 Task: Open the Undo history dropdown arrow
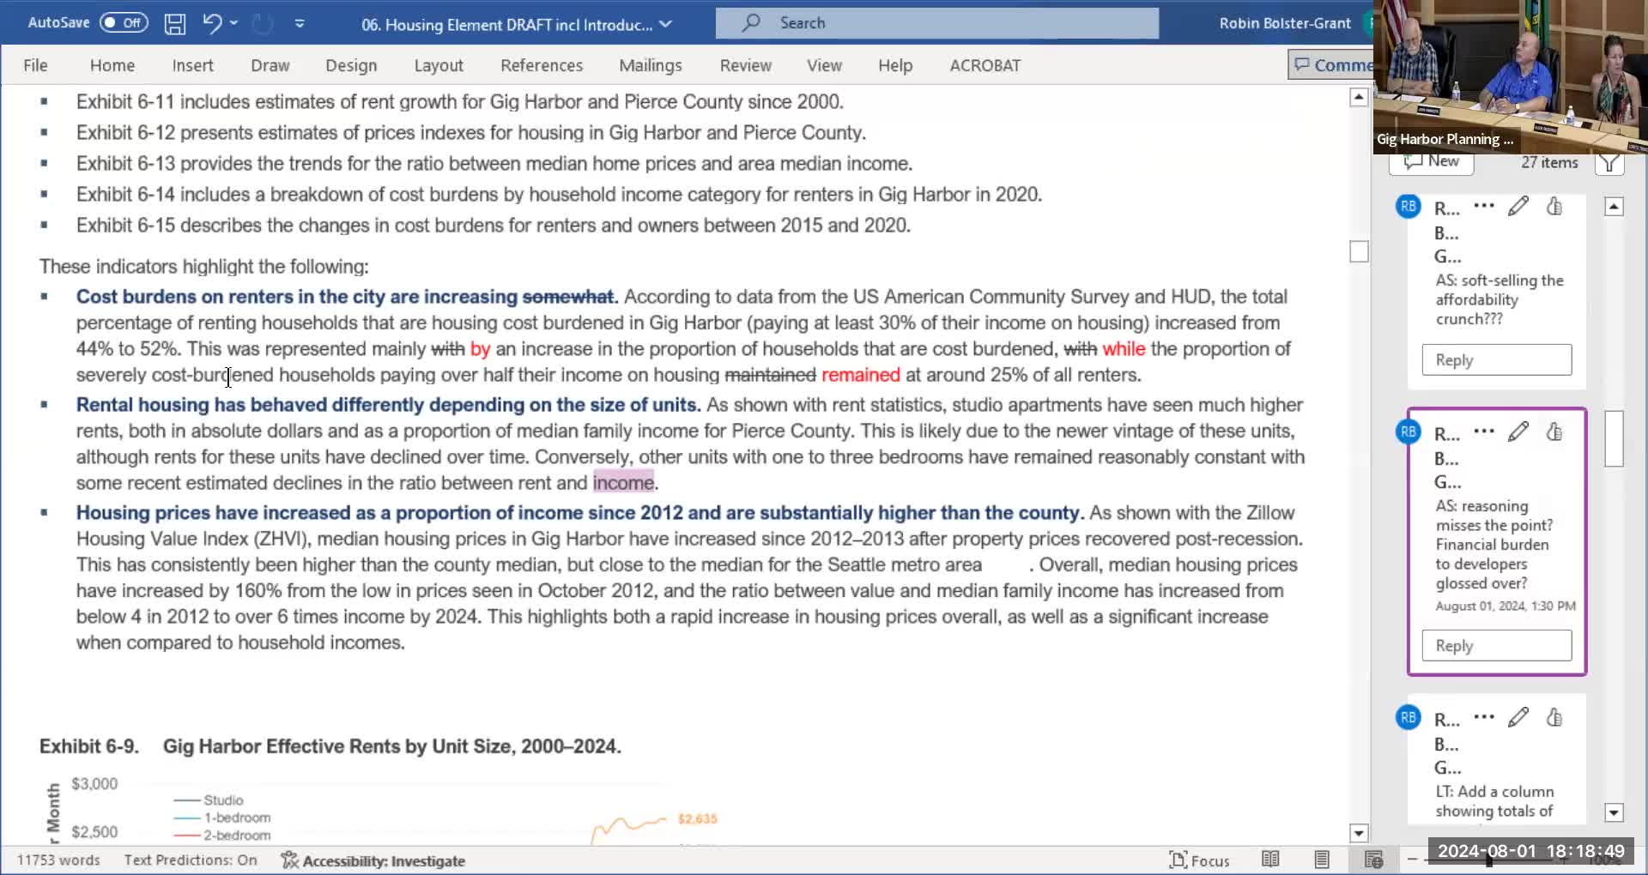point(234,23)
